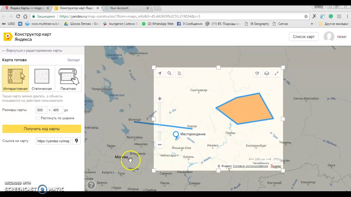Open the route planner icon on the map
The image size is (351, 197).
179,73
